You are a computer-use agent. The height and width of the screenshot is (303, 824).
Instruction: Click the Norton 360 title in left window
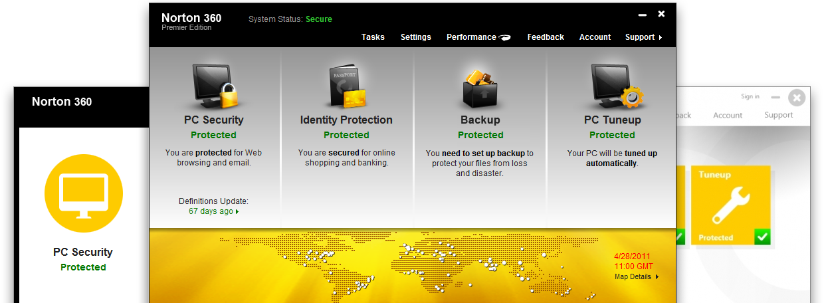click(62, 102)
